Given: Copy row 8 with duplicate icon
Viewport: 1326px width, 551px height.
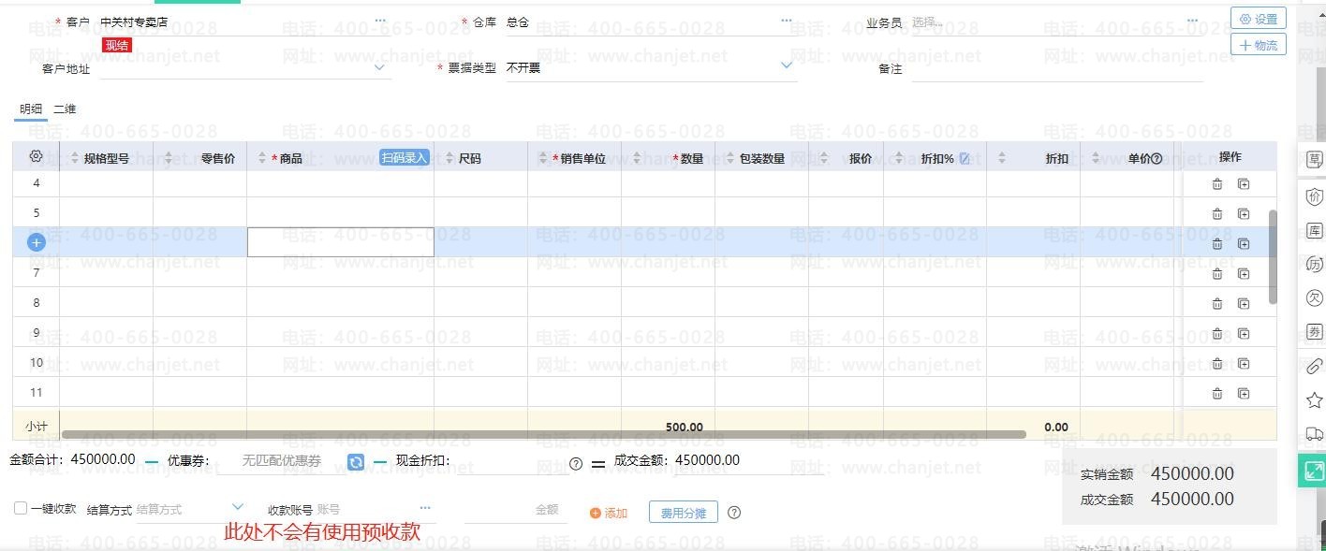Looking at the screenshot, I should point(1243,303).
